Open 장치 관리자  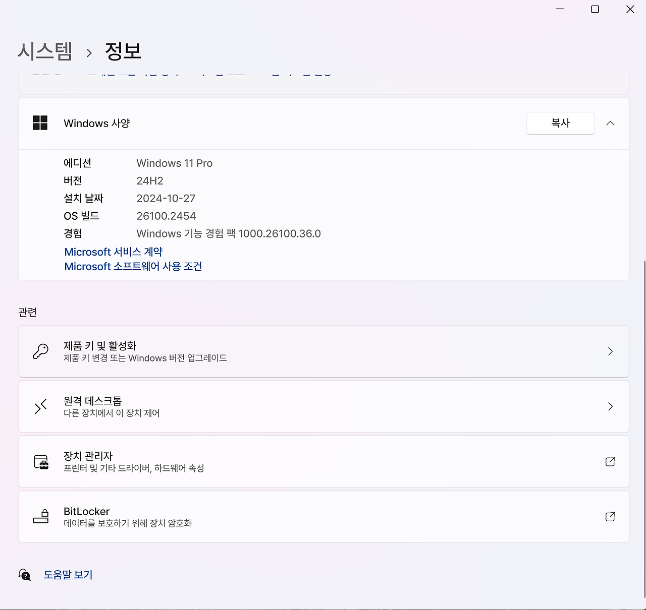coord(324,461)
